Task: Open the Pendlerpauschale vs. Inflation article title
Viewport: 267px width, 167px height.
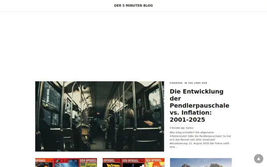Action: pyautogui.click(x=199, y=106)
